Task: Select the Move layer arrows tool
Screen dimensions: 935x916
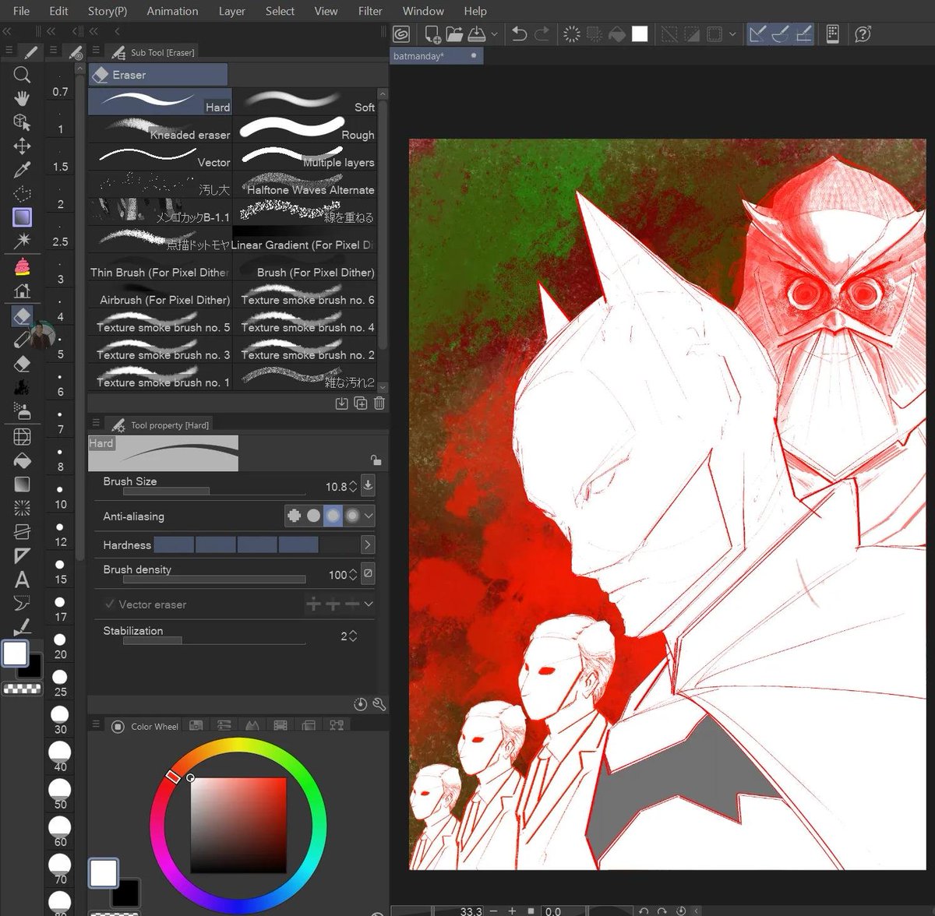Action: 22,146
